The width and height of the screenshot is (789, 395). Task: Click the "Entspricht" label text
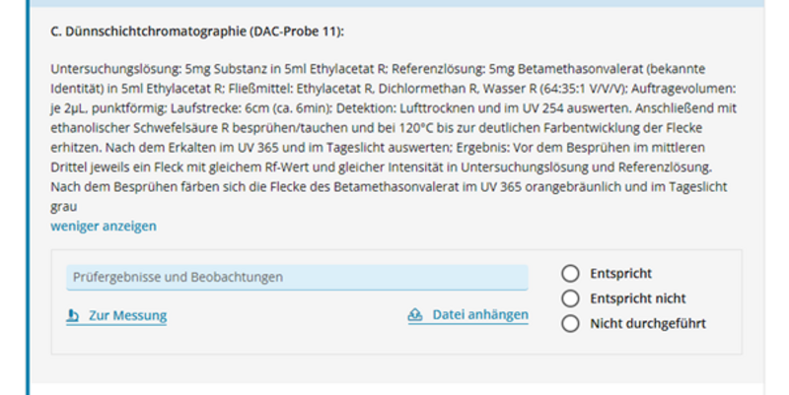click(x=620, y=274)
